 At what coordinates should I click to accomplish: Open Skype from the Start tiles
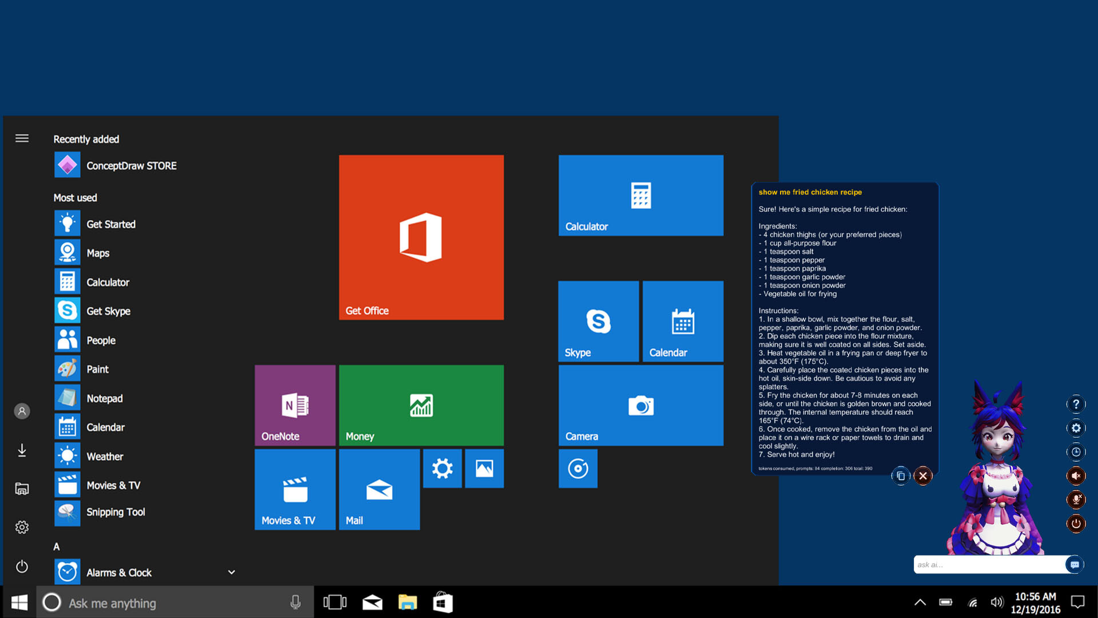pos(598,321)
